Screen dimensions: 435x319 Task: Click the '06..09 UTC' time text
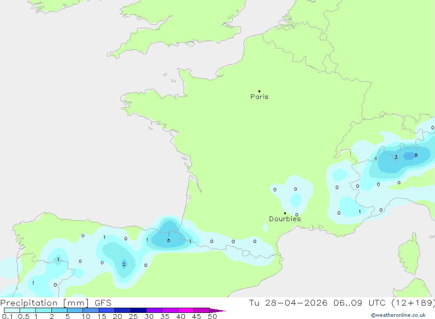coord(360,302)
